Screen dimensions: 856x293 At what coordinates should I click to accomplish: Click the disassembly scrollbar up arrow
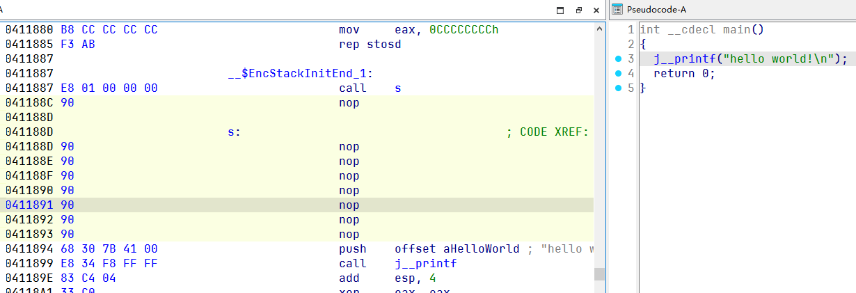coord(599,29)
